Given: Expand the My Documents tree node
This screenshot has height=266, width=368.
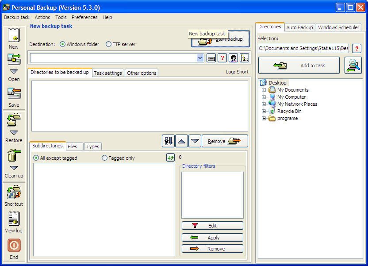Looking at the screenshot, I should click(x=264, y=90).
